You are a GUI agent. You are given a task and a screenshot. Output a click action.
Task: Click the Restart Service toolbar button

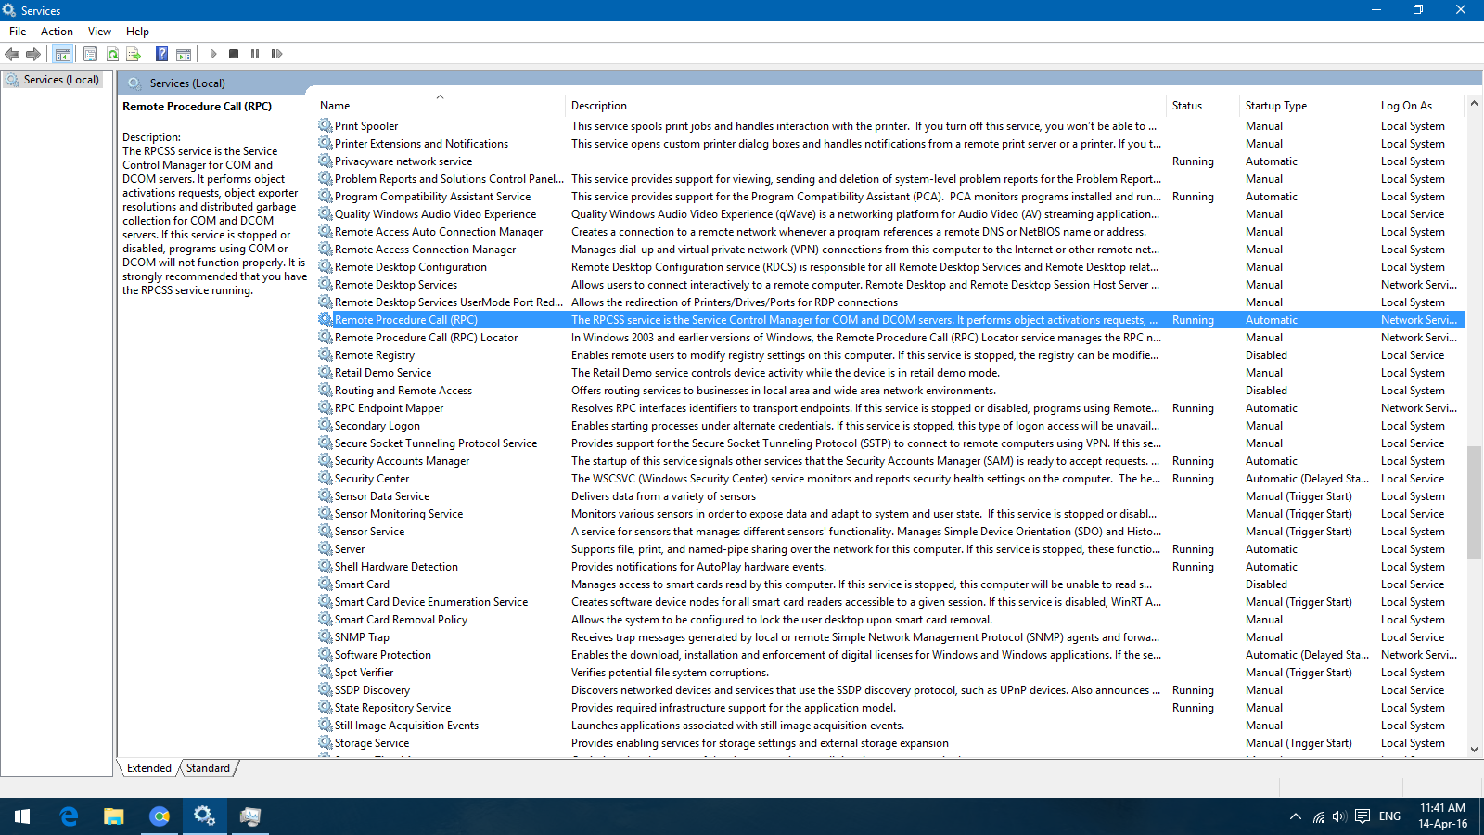(x=276, y=54)
